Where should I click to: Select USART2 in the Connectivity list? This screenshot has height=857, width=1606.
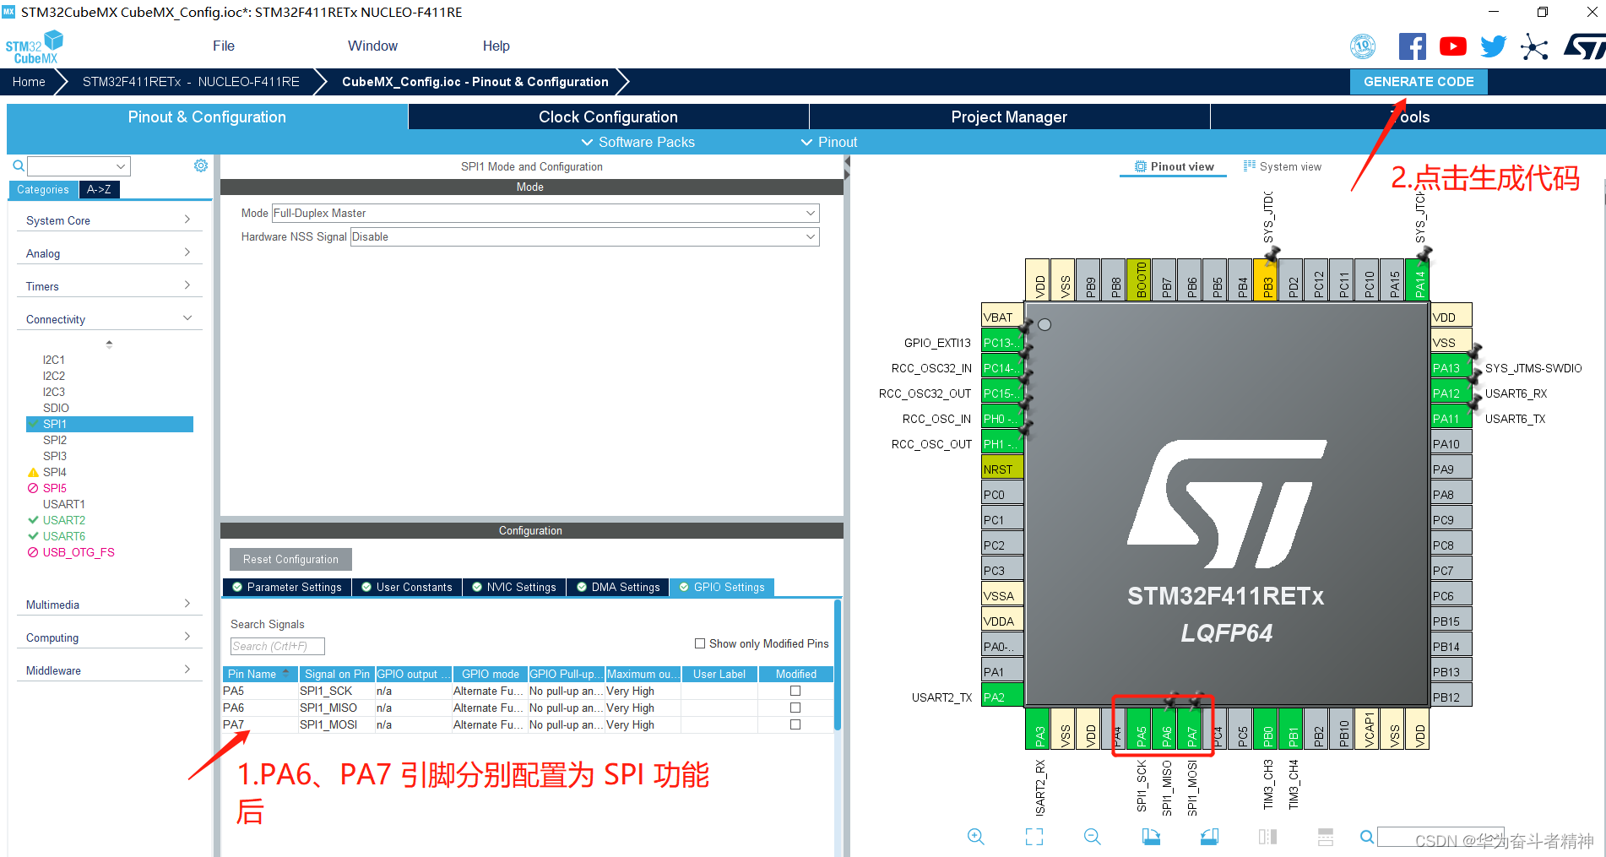(64, 520)
